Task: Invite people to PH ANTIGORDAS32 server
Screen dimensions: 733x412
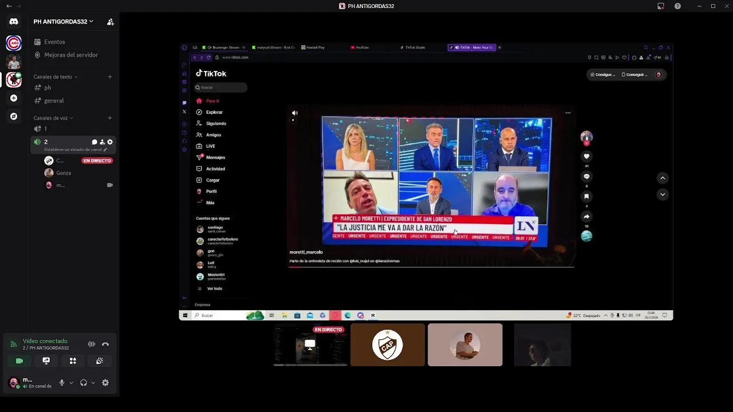Action: click(111, 22)
